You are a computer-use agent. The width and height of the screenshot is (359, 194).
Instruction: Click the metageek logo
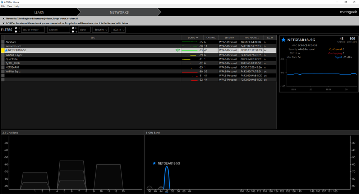click(x=348, y=12)
